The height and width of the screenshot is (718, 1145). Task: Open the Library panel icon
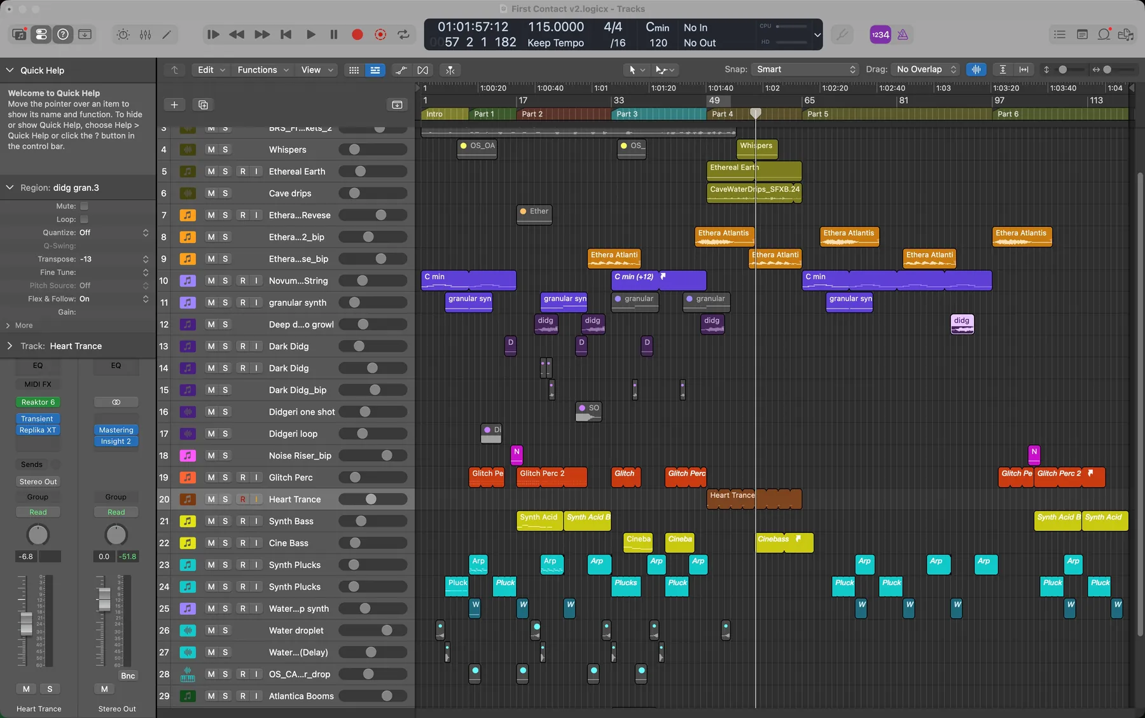click(x=19, y=34)
